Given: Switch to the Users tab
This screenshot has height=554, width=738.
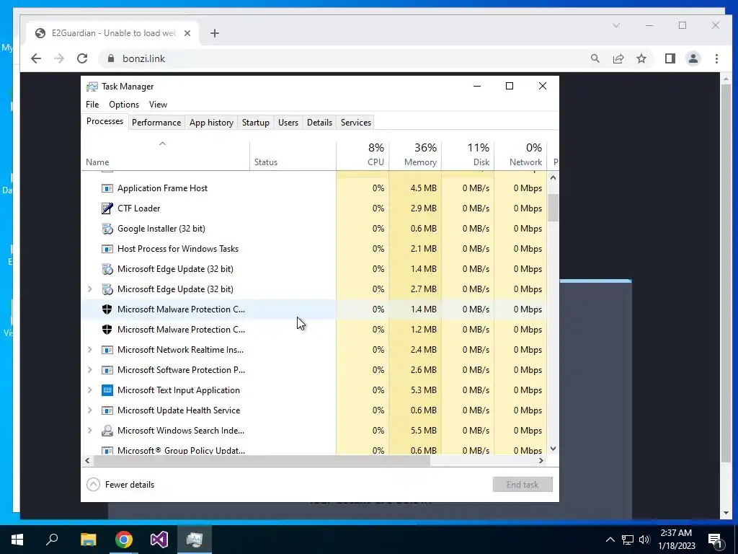Looking at the screenshot, I should click(288, 123).
